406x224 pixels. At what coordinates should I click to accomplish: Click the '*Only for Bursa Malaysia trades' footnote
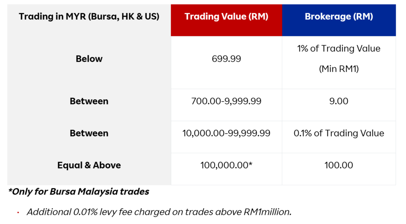pos(79,192)
